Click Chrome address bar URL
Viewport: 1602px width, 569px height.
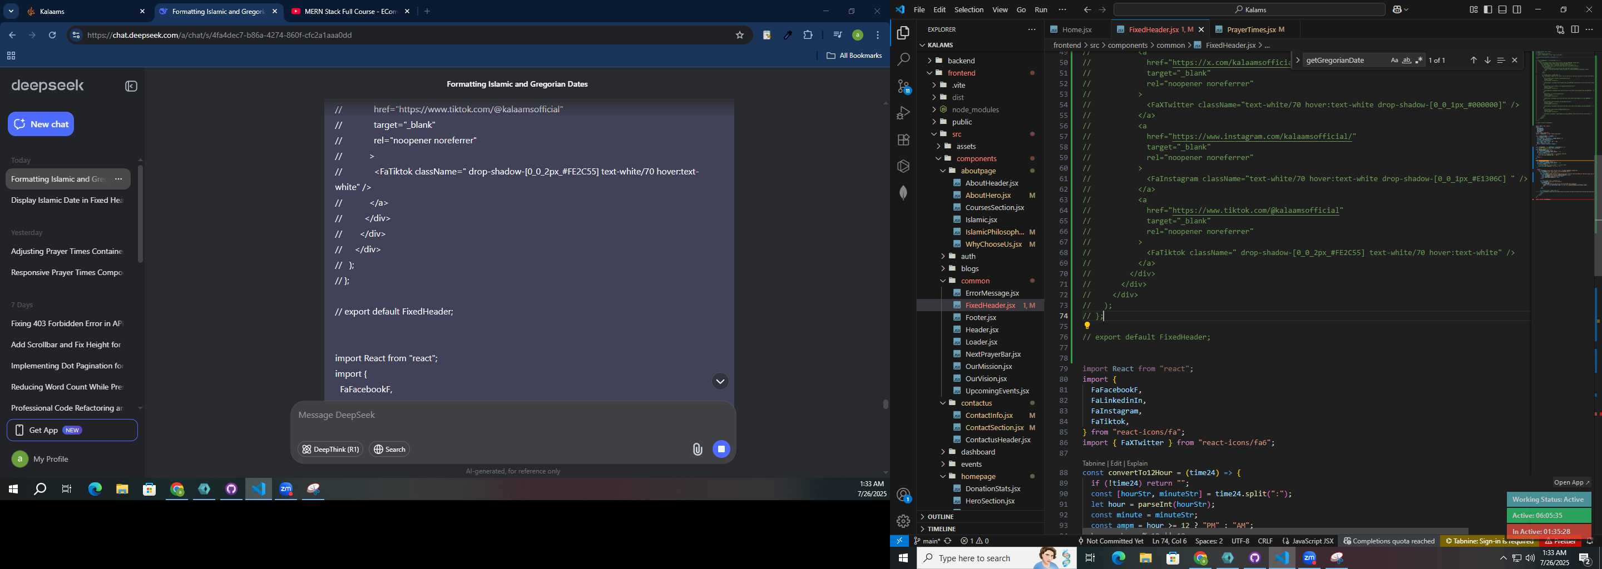pos(220,36)
